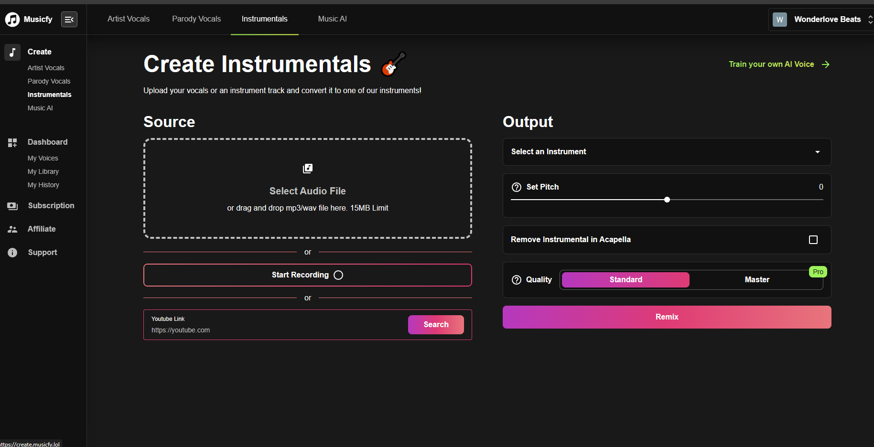This screenshot has width=874, height=447.
Task: Click the Dashboard grid icon
Action: click(x=12, y=142)
